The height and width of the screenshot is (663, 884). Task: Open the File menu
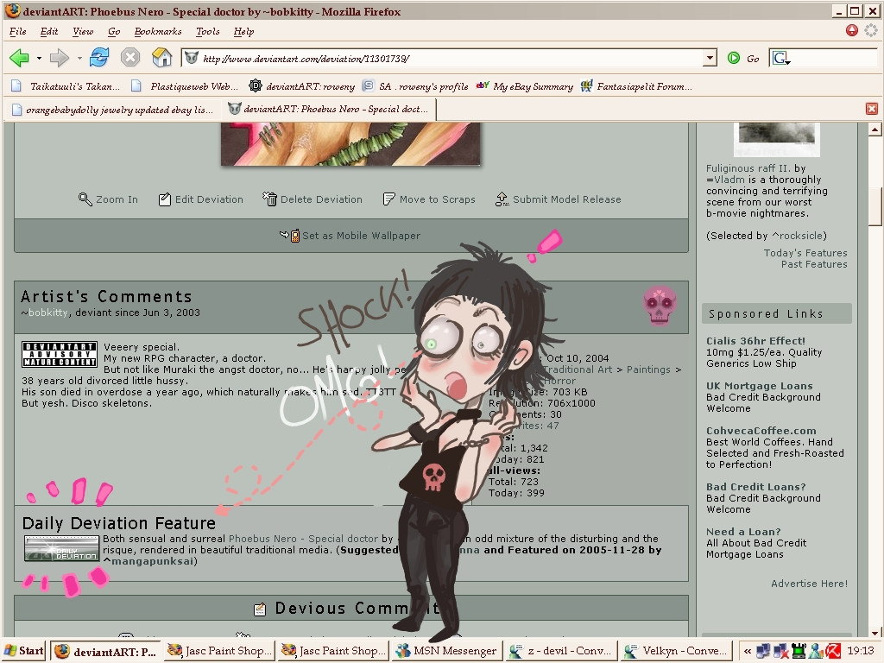[18, 32]
